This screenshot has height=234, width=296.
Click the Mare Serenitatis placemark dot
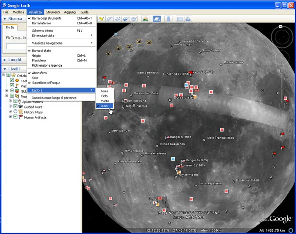(148, 77)
